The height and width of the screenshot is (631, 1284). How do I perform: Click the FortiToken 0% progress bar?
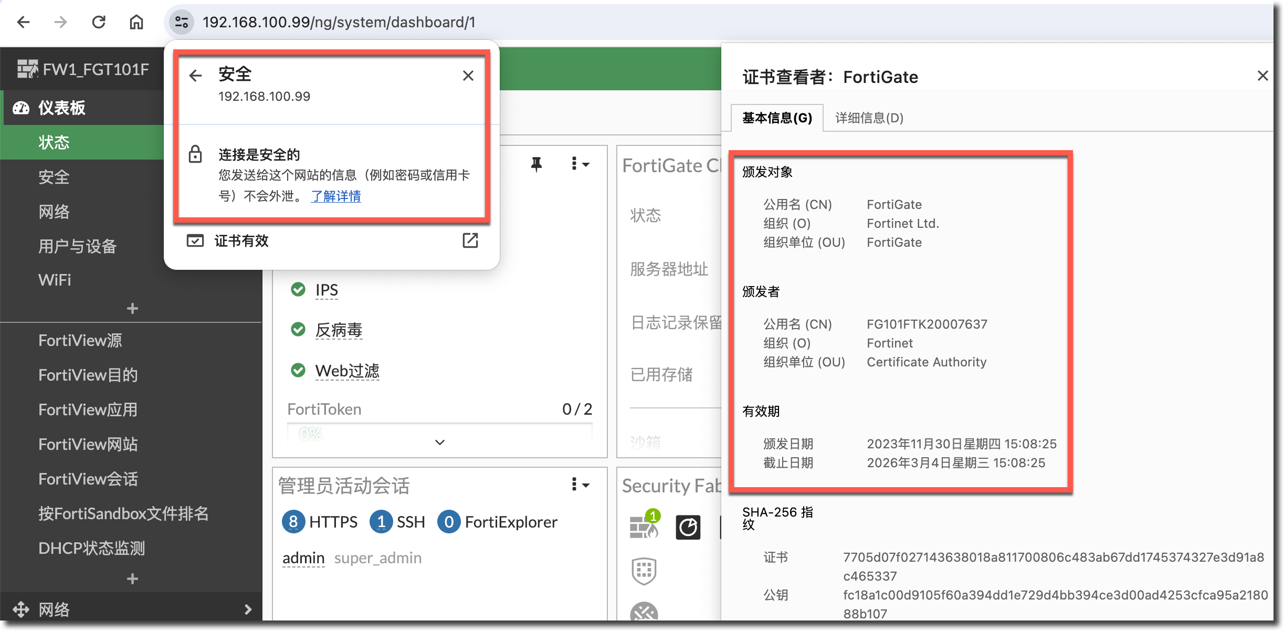[x=310, y=434]
